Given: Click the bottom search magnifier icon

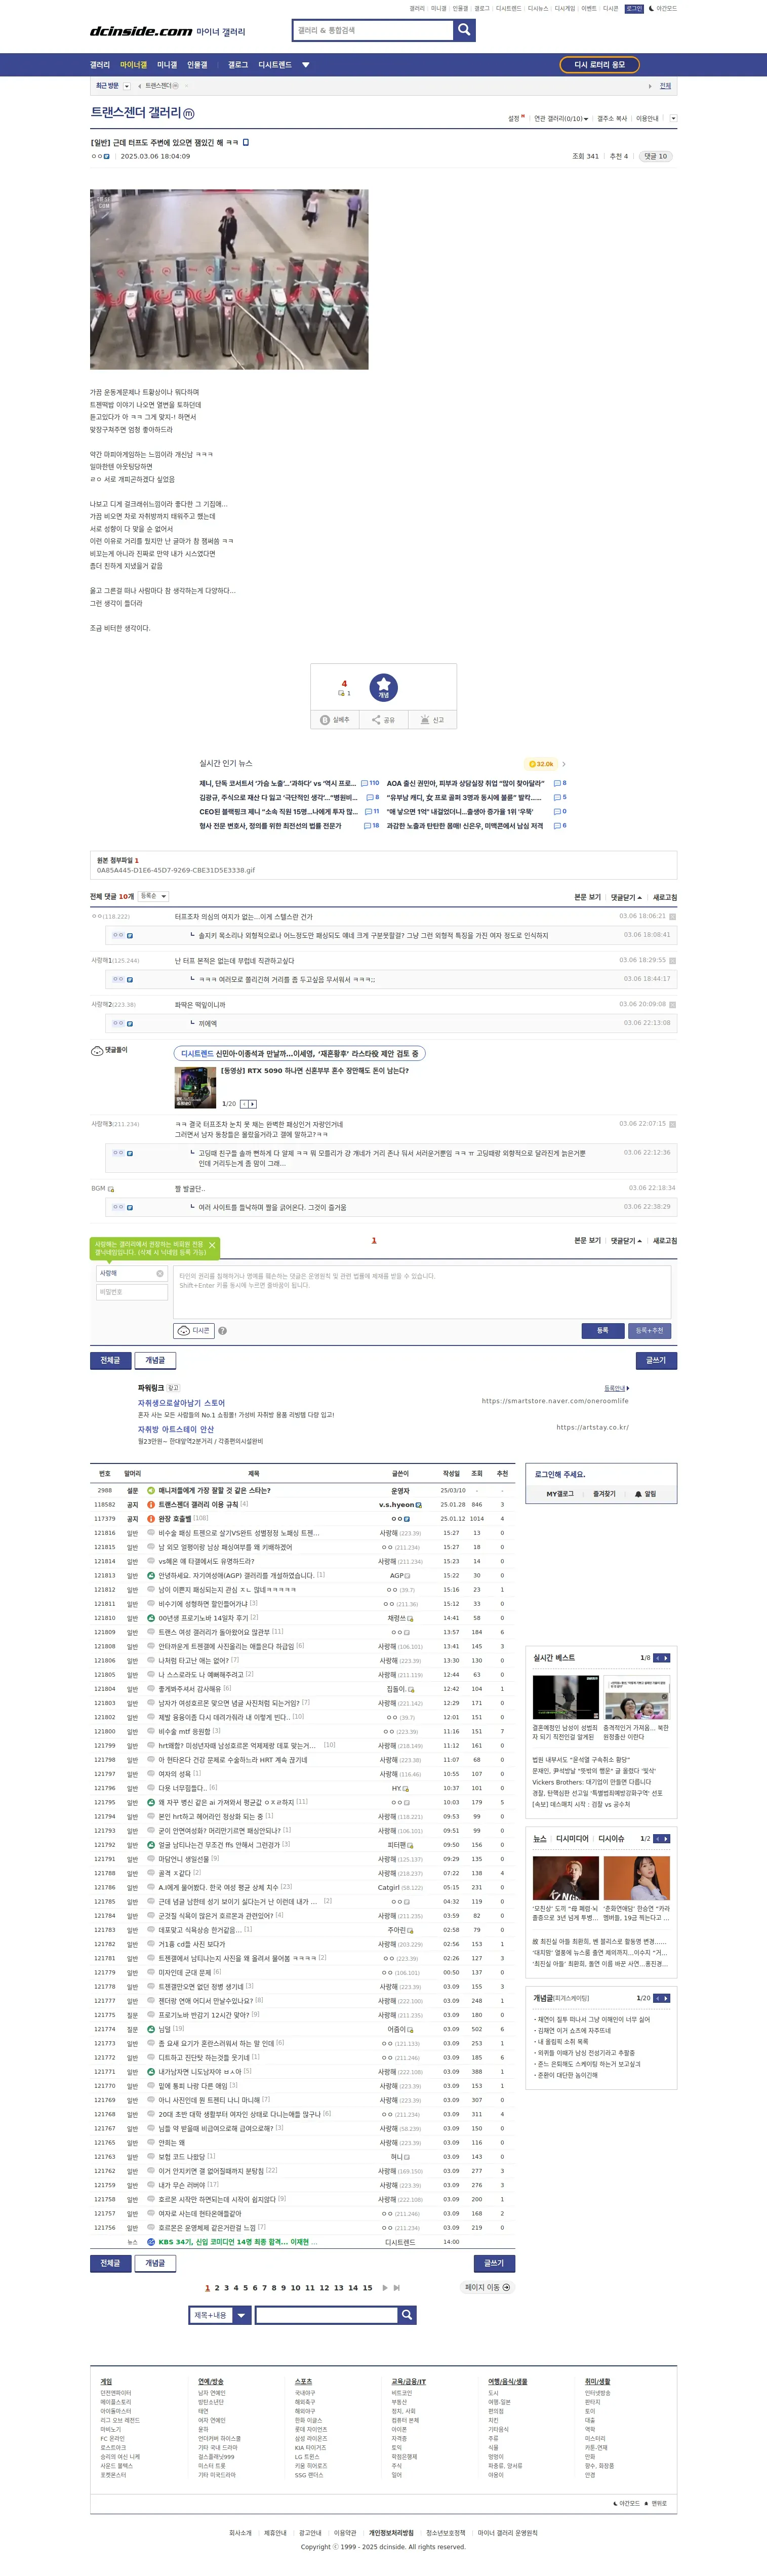Looking at the screenshot, I should tap(406, 2315).
